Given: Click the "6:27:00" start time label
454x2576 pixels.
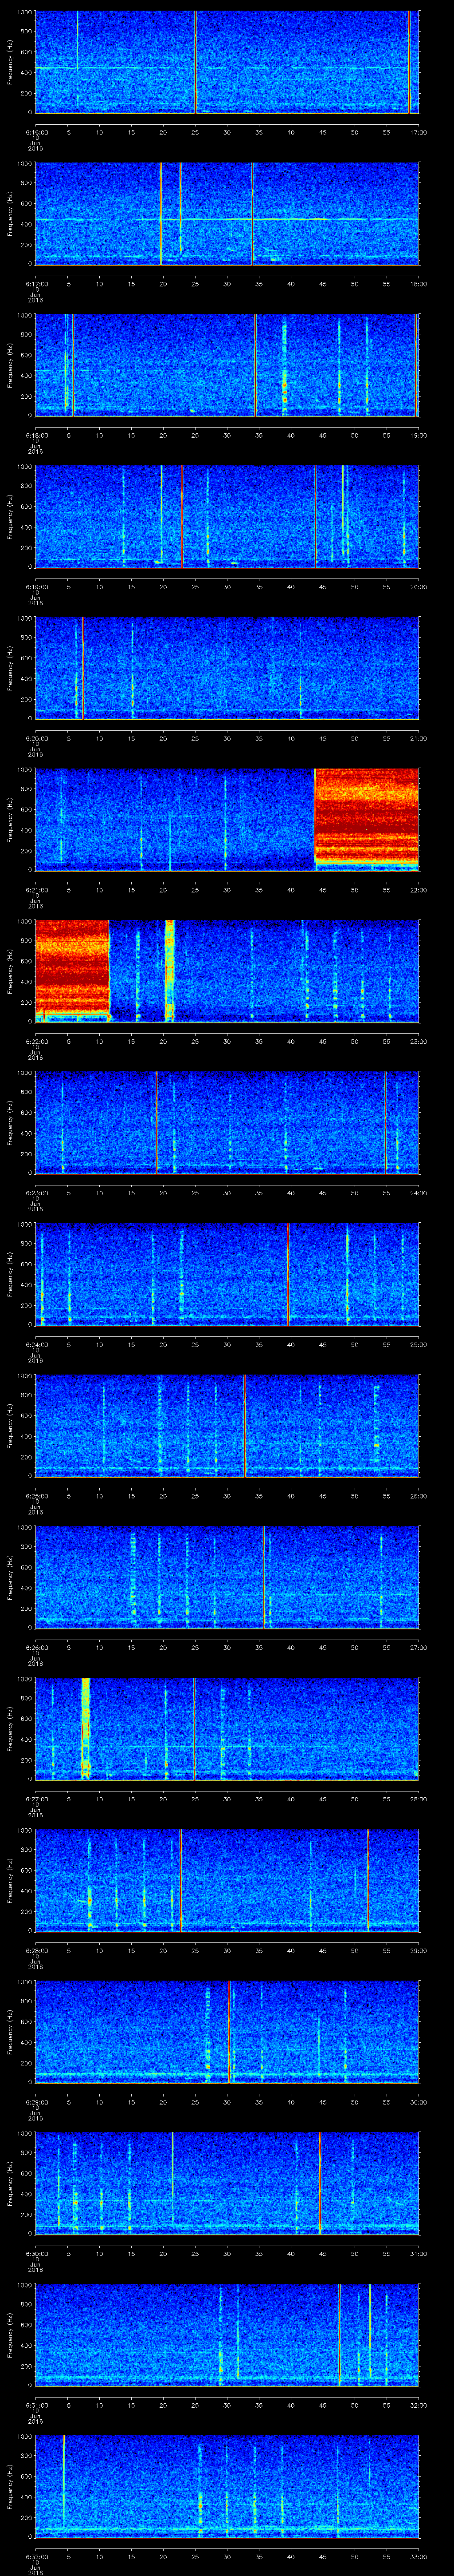Looking at the screenshot, I should point(36,1800).
